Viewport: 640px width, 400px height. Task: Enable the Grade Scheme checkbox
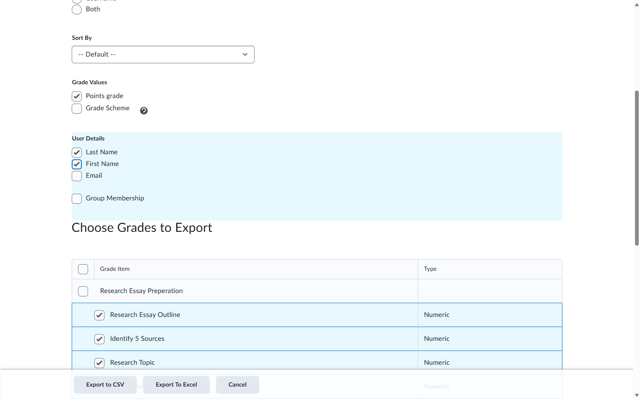(x=77, y=109)
